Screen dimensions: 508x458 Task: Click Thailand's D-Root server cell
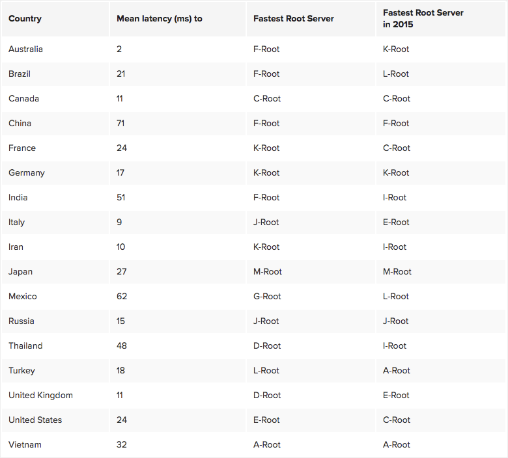point(267,346)
